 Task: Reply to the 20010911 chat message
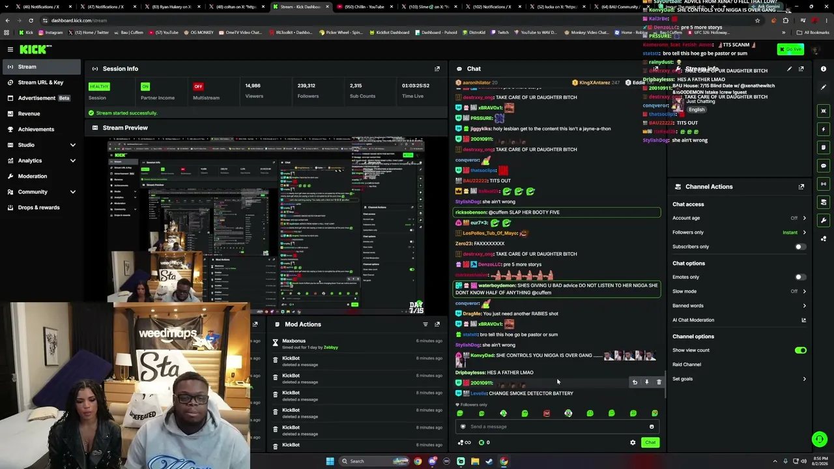tap(635, 382)
